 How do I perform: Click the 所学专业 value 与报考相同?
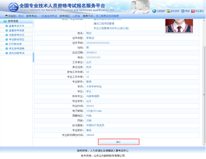click(93, 96)
